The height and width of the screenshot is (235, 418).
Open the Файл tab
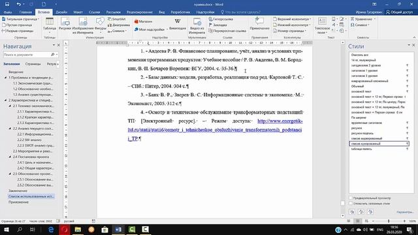7,12
